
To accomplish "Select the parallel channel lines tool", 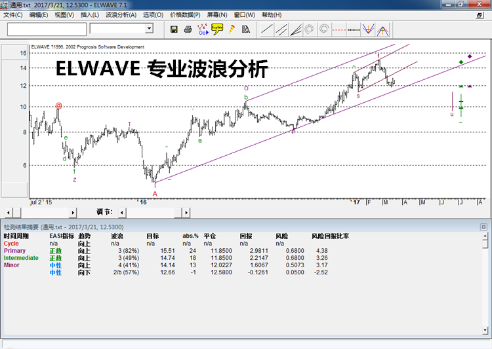I will [x=281, y=29].
